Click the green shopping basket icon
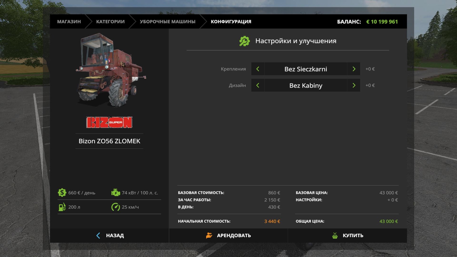 coord(335,235)
